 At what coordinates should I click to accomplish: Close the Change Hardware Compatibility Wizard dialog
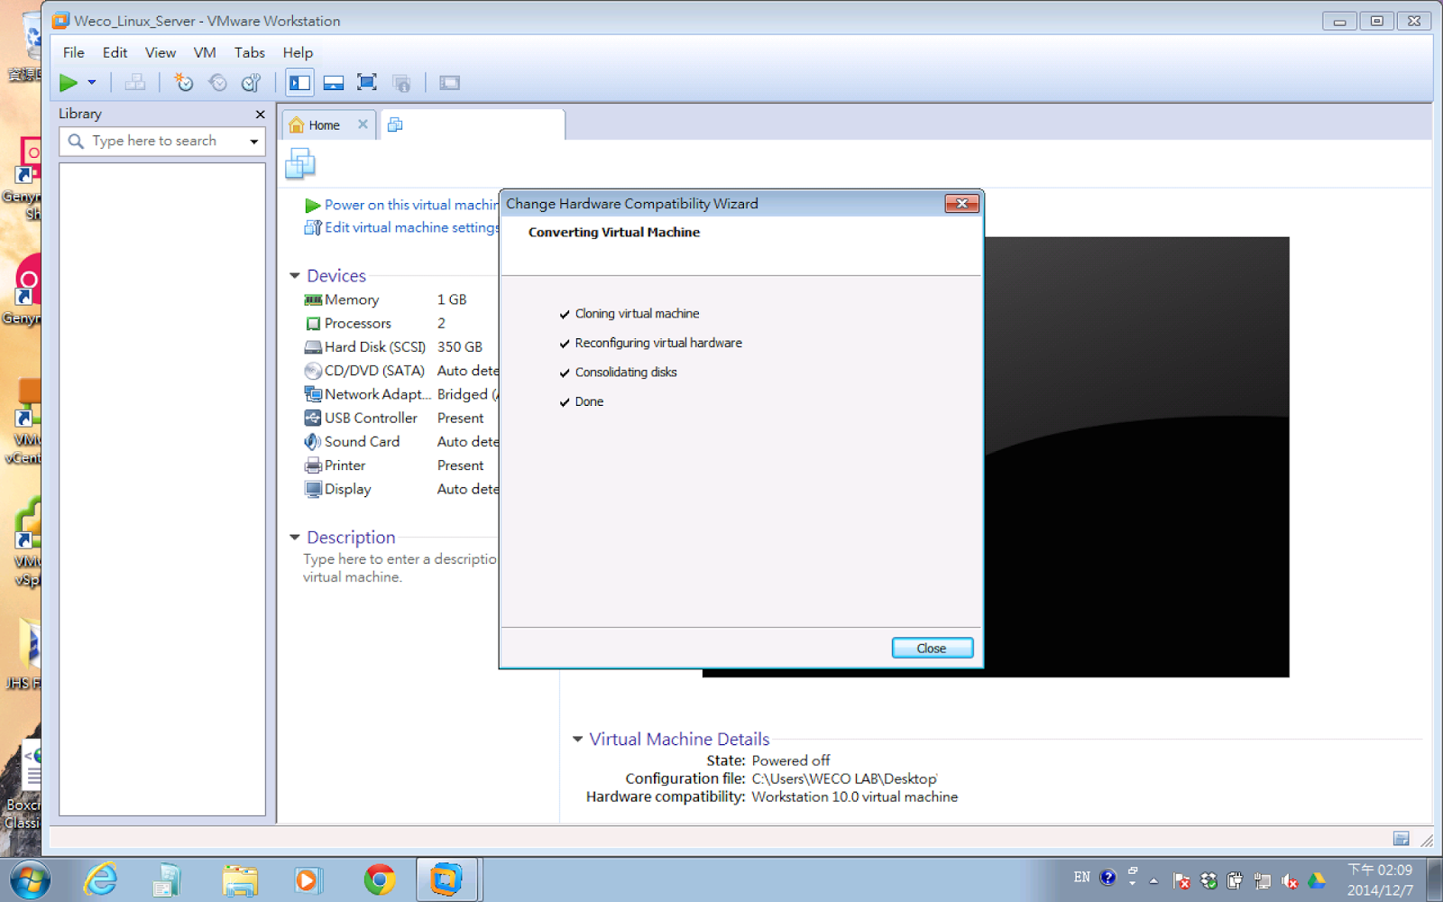point(961,204)
